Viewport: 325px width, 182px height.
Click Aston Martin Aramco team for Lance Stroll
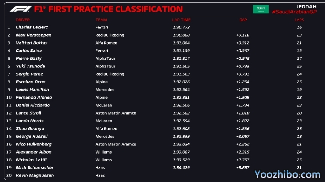click(116, 113)
